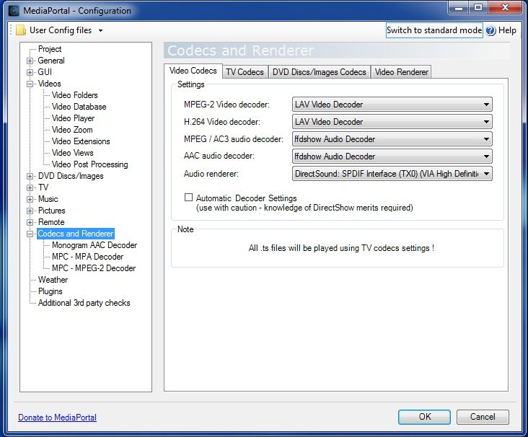The width and height of the screenshot is (528, 437).
Task: Open the MPEG-2 Video decoder dropdown
Action: click(x=392, y=105)
